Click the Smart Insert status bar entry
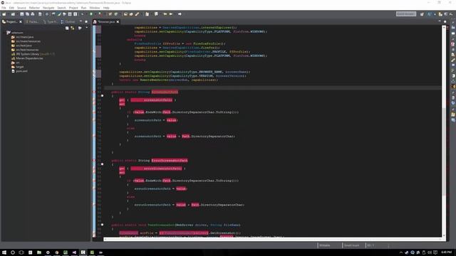The width and height of the screenshot is (456, 256). [x=351, y=245]
